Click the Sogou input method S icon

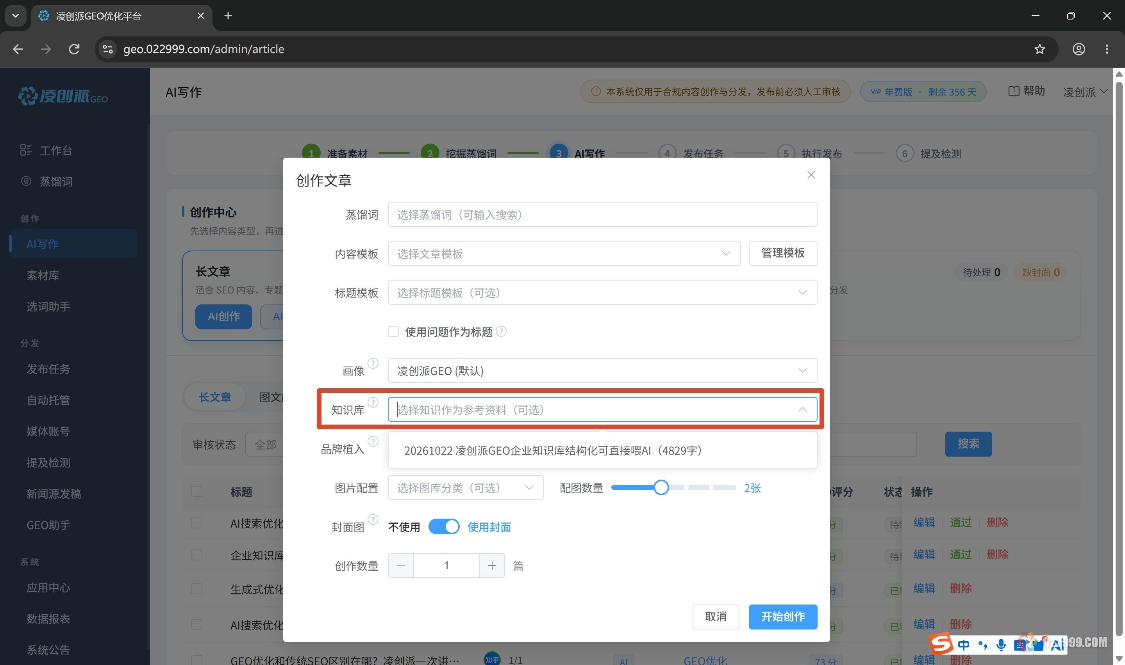coord(941,644)
